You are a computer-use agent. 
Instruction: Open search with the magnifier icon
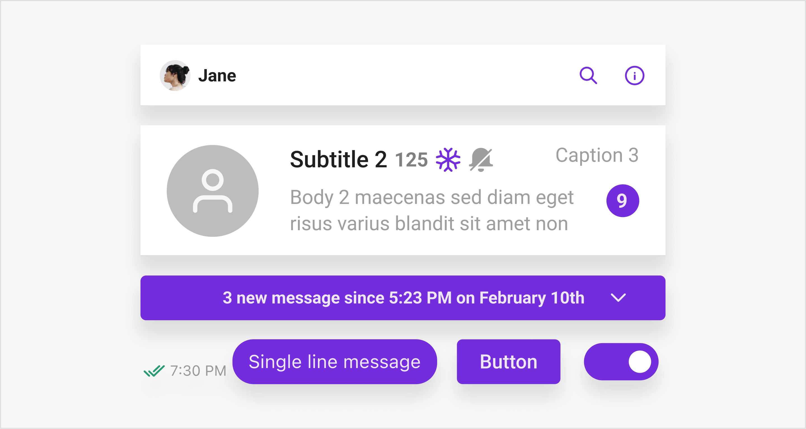tap(588, 75)
